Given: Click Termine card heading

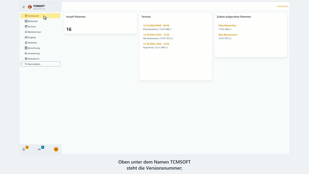Looking at the screenshot, I should [146, 17].
